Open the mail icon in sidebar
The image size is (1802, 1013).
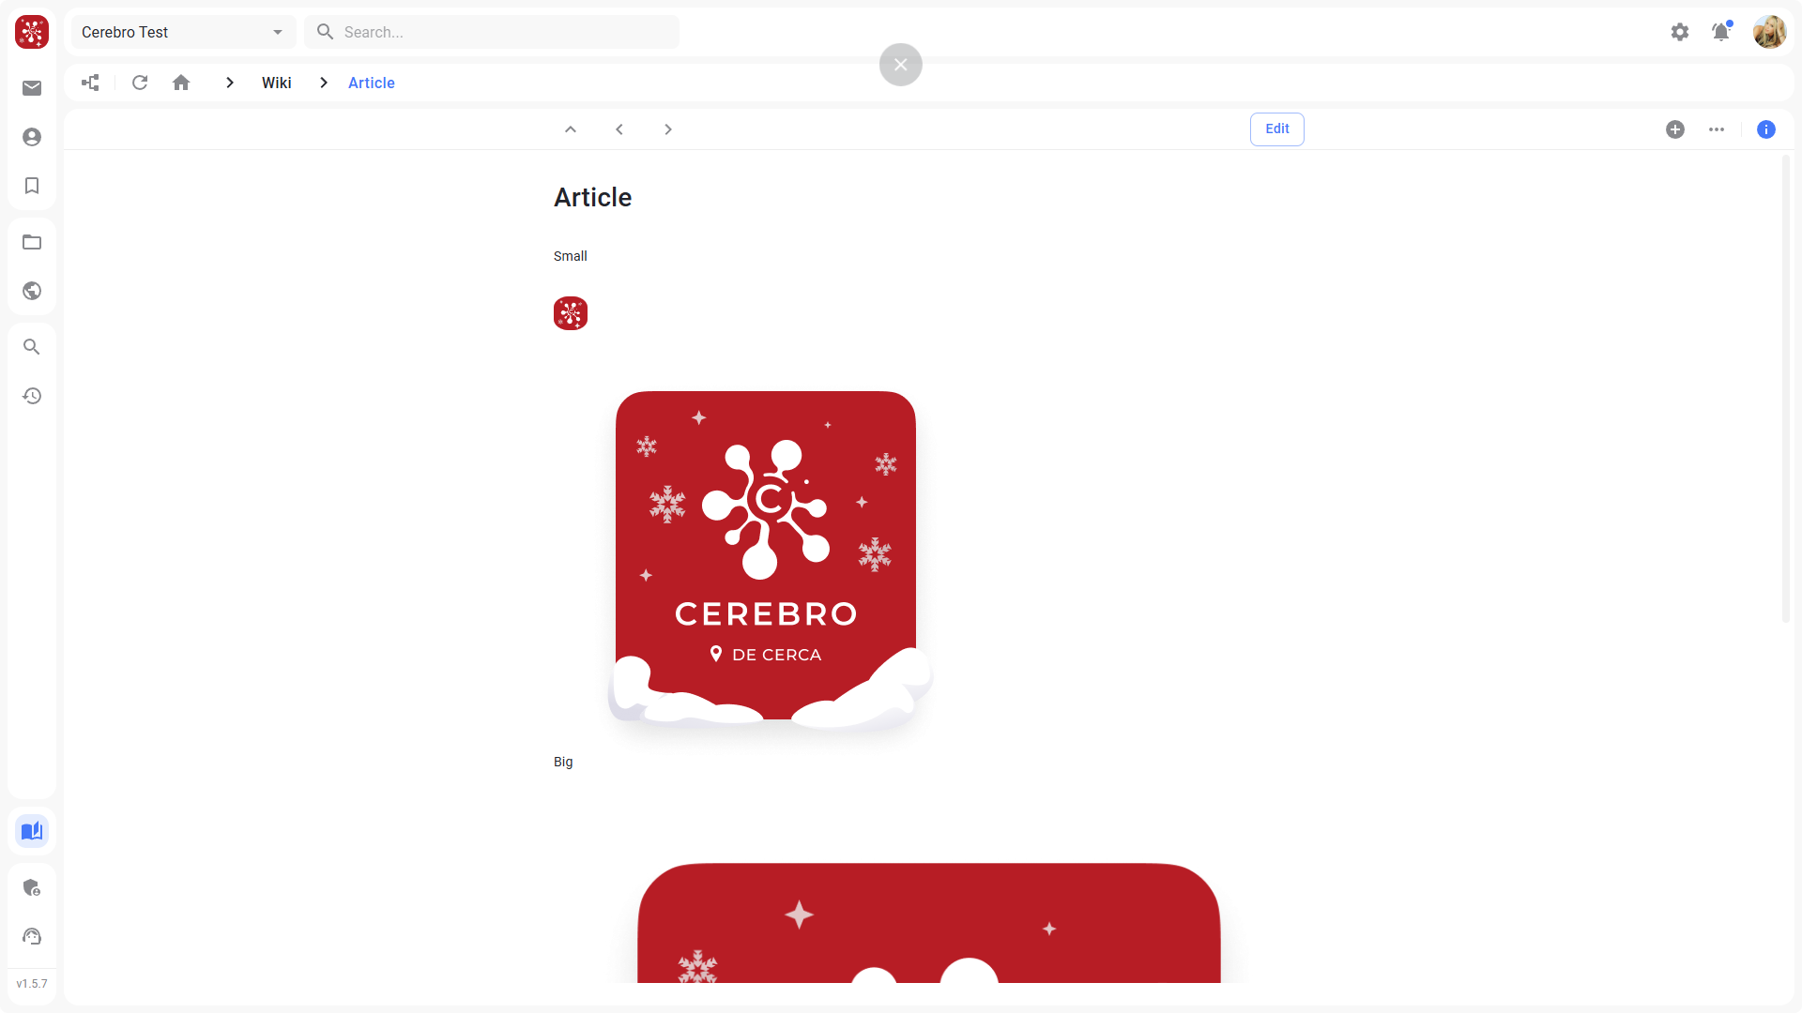pyautogui.click(x=32, y=88)
